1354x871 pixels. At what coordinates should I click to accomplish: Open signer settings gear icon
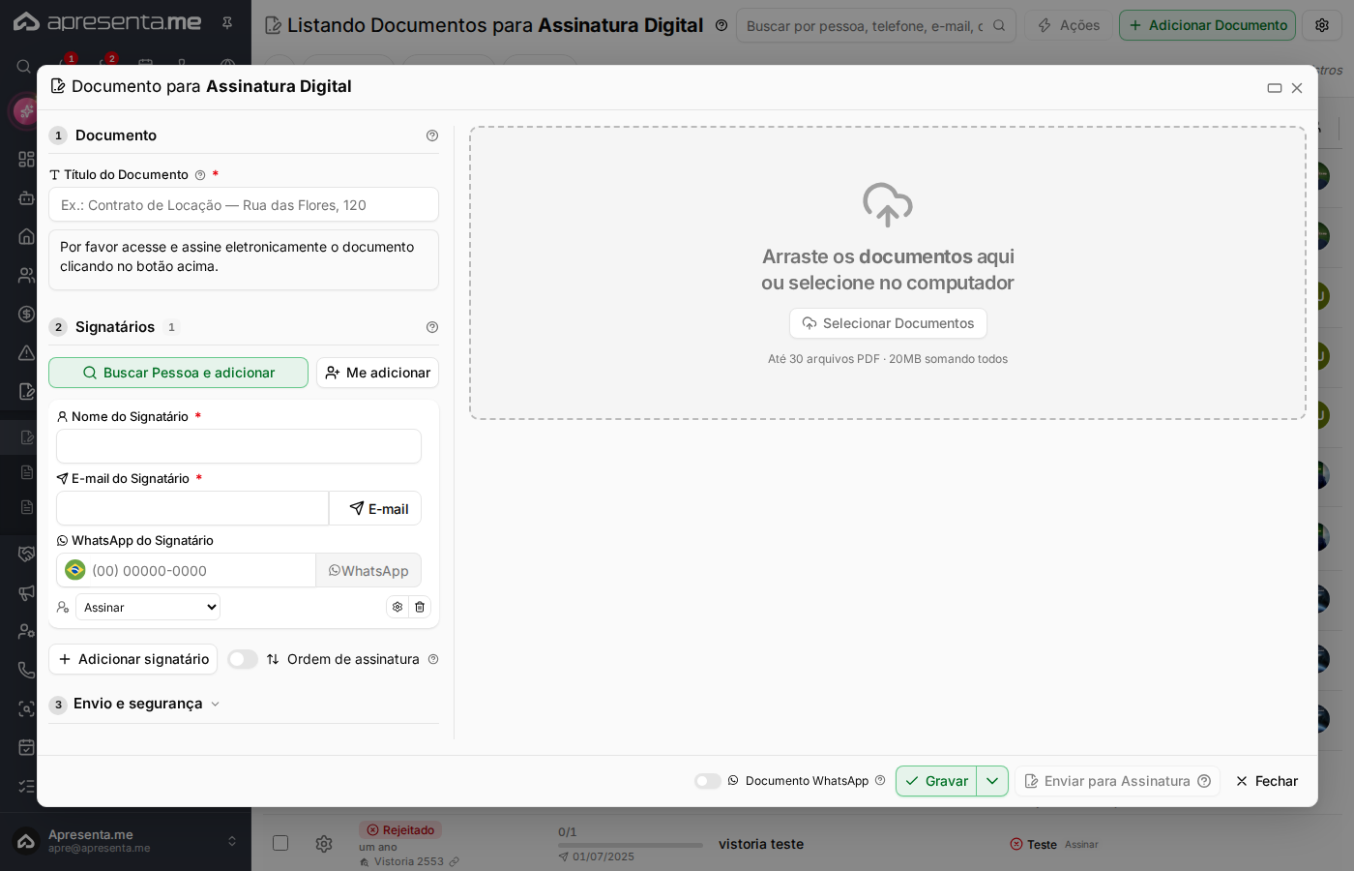tap(397, 607)
